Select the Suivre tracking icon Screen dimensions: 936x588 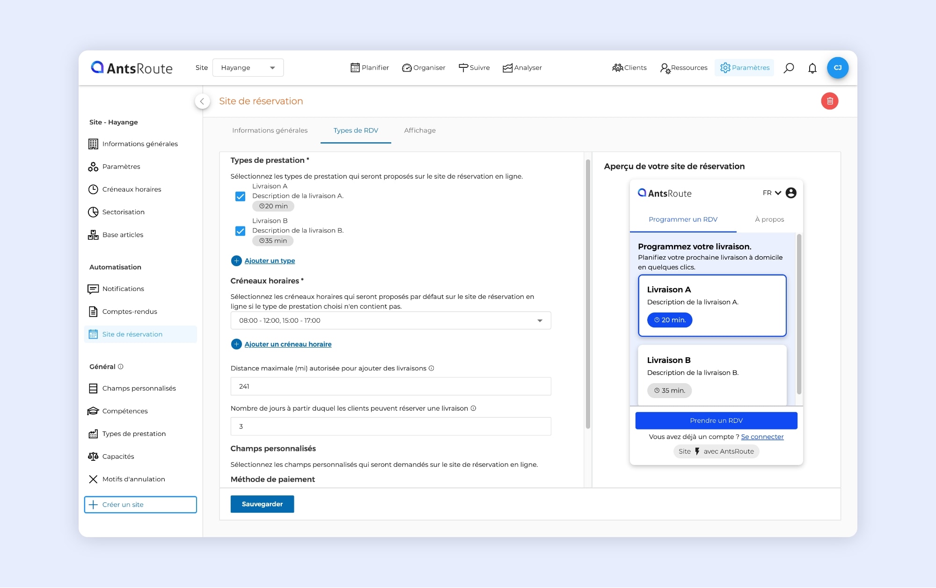pos(474,67)
